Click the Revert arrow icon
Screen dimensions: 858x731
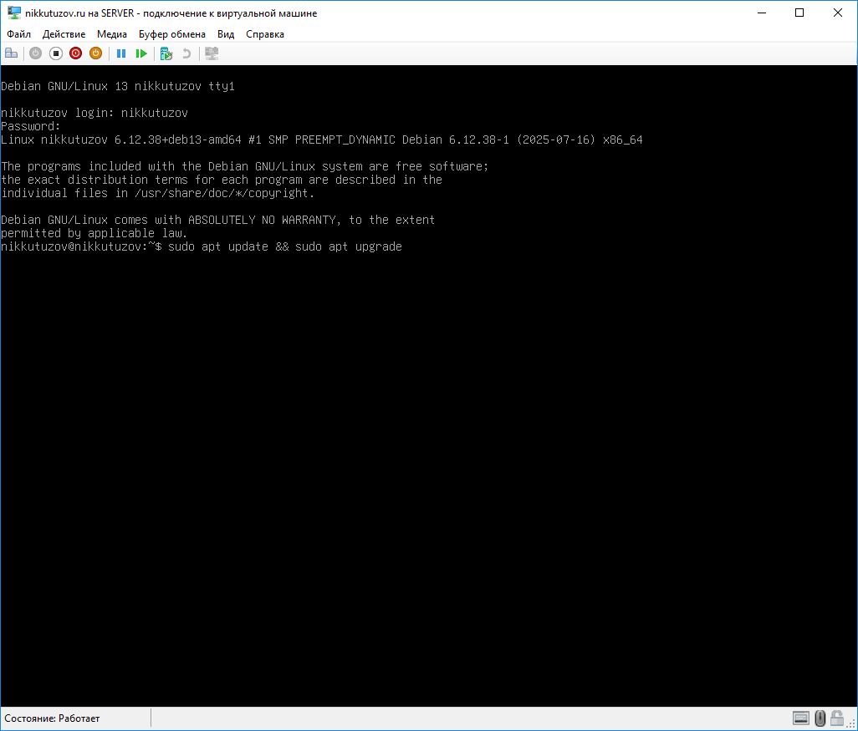[x=186, y=53]
